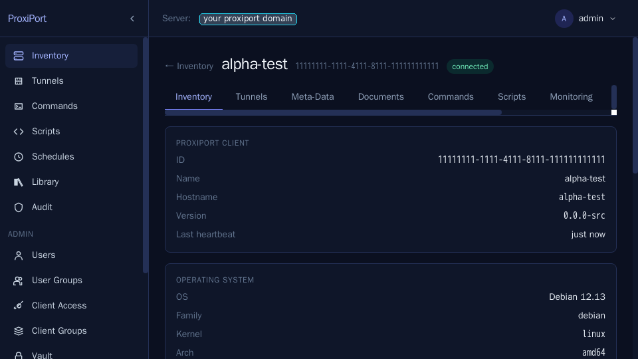638x359 pixels.
Task: Click the Library books icon
Action: pyautogui.click(x=19, y=182)
